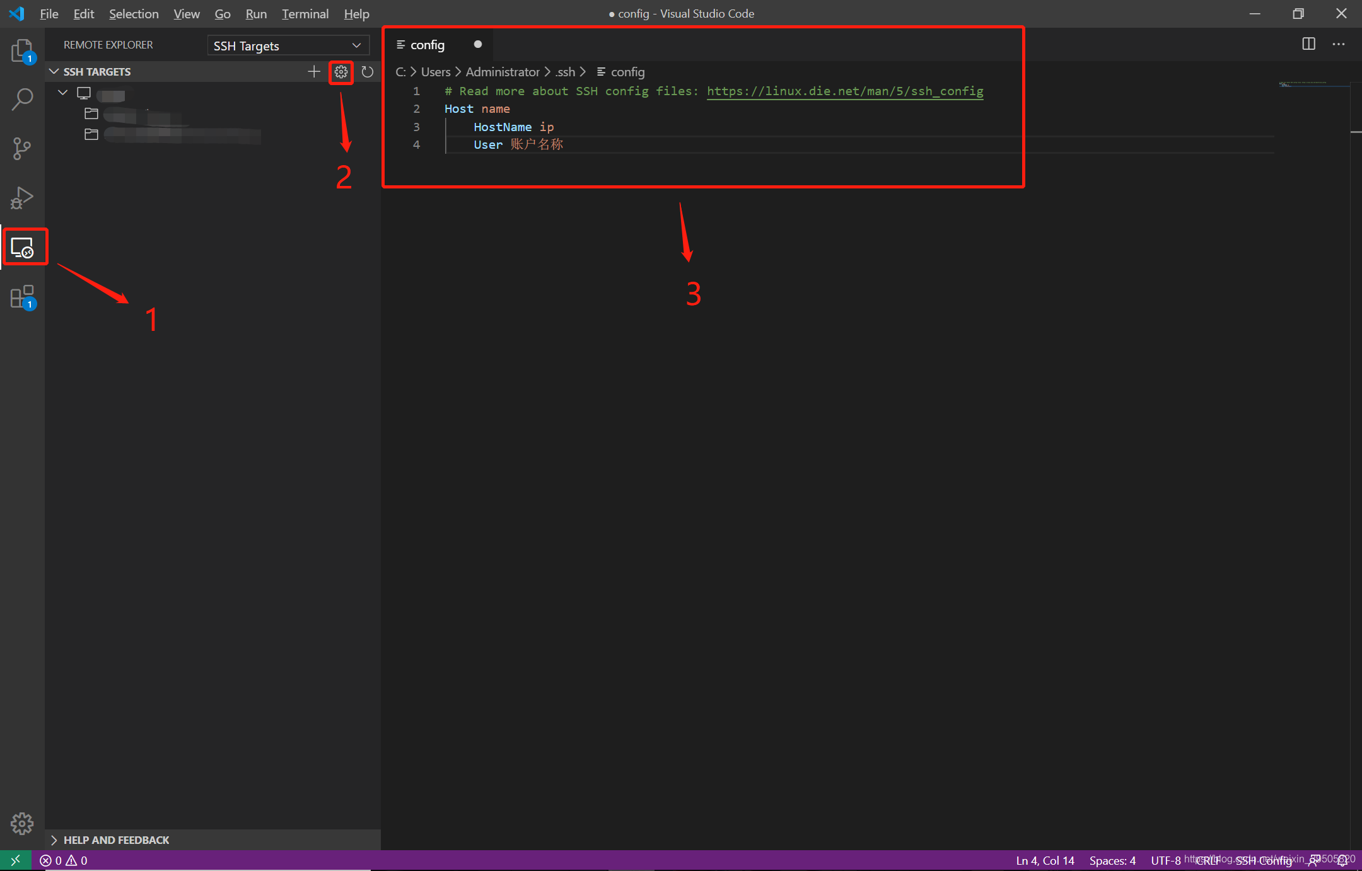Place cursor on the Host name line
The height and width of the screenshot is (871, 1362).
click(477, 109)
